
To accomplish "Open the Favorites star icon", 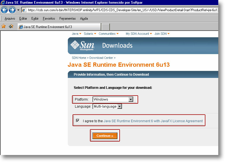I will pyautogui.click(x=3, y=26).
